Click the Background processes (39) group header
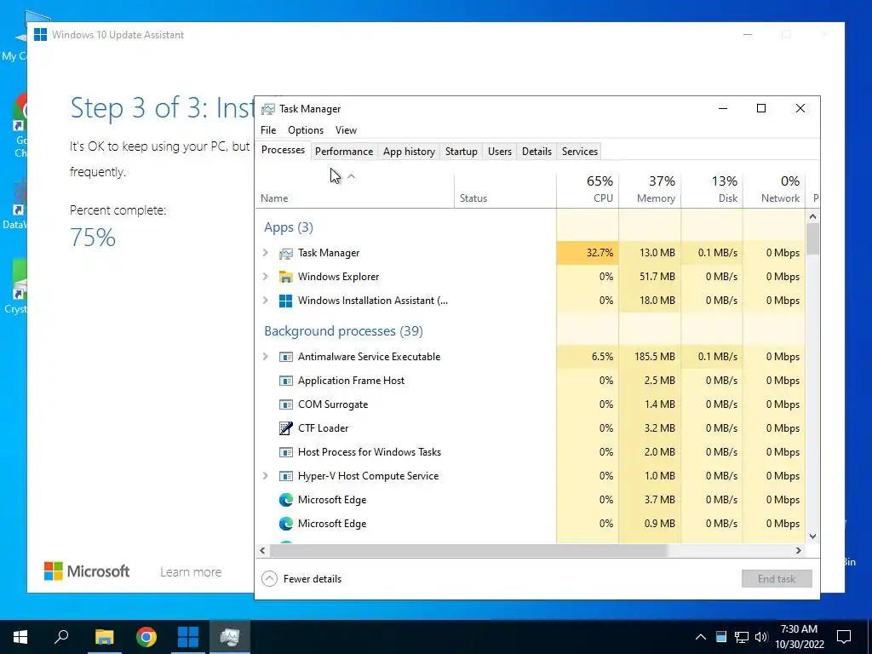872x654 pixels. coord(343,331)
